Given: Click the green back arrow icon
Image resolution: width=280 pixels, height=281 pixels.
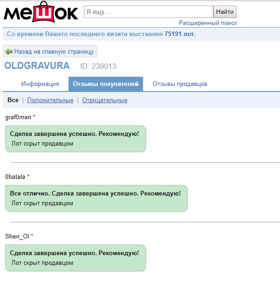Looking at the screenshot, I should [x=9, y=52].
